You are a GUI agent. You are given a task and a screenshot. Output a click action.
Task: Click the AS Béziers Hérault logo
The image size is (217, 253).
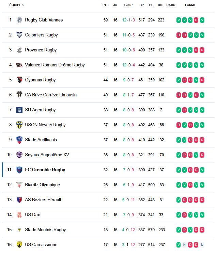(x=19, y=200)
